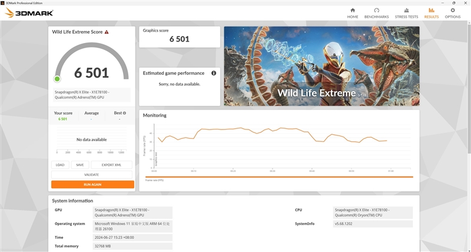Screen dimensions: 471x252
Task: Click the Average label in score comparison
Action: [92, 113]
